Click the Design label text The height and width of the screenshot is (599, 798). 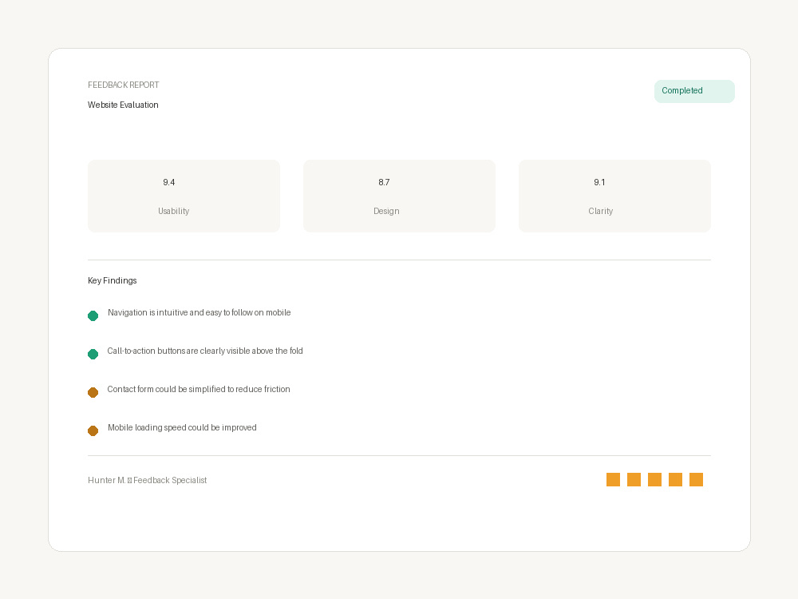[386, 212]
